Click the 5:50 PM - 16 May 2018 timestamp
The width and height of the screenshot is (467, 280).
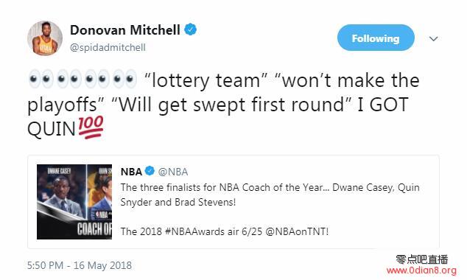click(80, 265)
